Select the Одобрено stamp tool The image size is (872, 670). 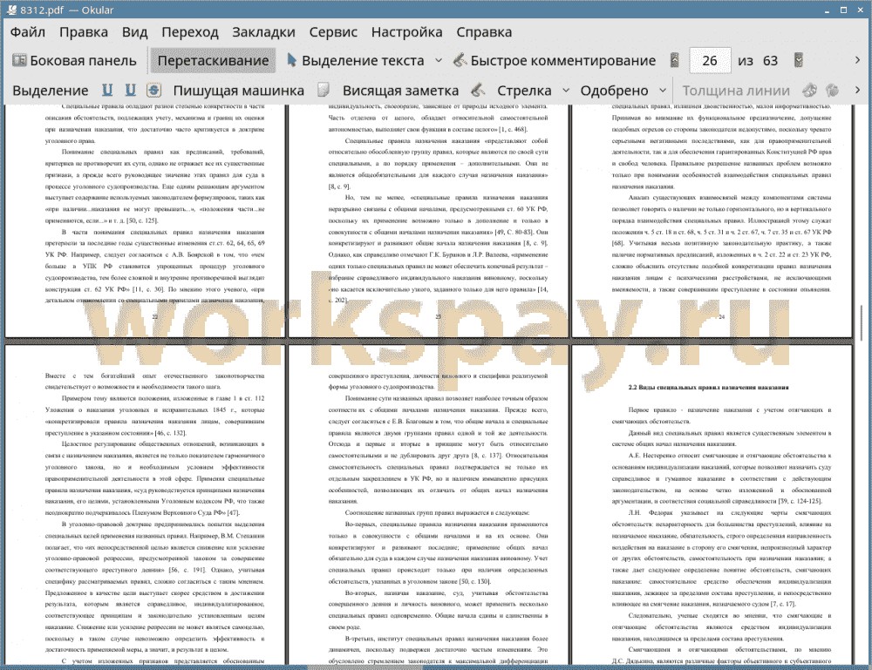coord(614,91)
